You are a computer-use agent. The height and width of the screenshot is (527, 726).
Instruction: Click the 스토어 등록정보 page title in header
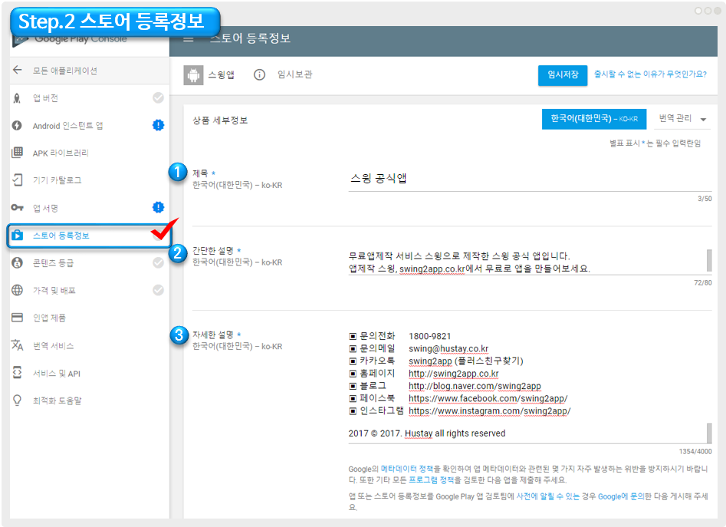pyautogui.click(x=250, y=38)
